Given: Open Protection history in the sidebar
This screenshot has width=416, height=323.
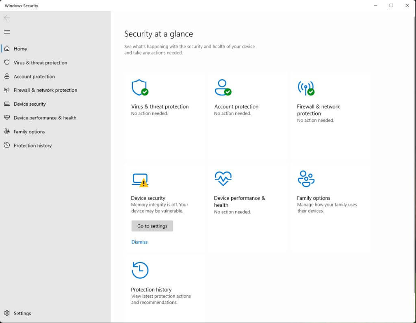Looking at the screenshot, I should [x=32, y=145].
